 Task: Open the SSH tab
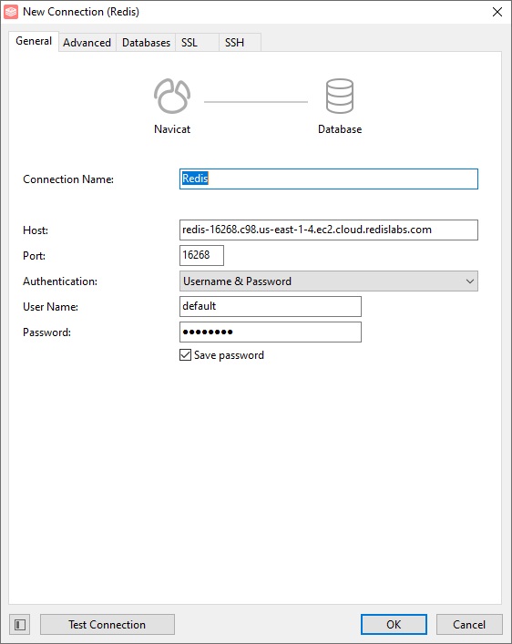point(240,42)
